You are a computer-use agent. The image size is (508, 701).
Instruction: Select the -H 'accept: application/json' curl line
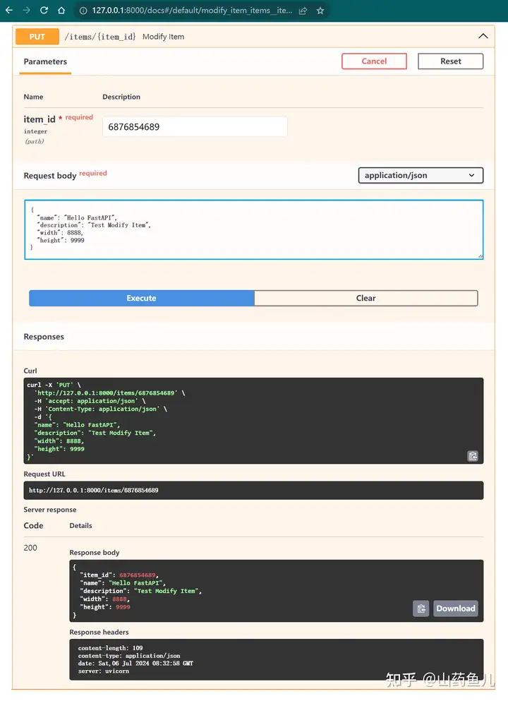click(90, 401)
